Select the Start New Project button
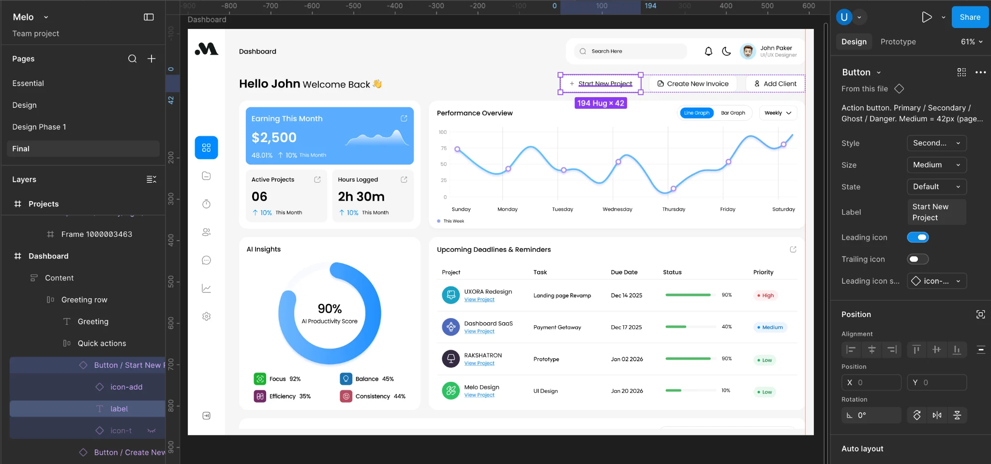The image size is (991, 464). click(x=601, y=84)
